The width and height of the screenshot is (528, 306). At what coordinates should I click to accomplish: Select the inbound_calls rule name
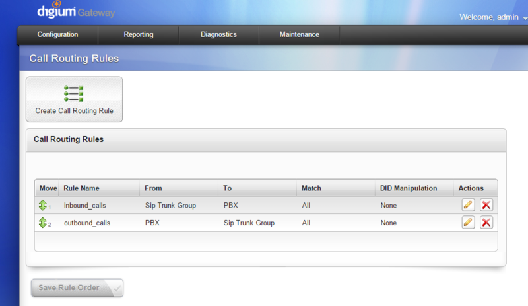click(84, 206)
